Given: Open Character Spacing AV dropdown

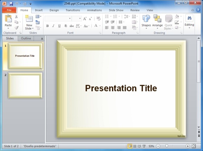Looking at the screenshot, I should tap(78, 26).
